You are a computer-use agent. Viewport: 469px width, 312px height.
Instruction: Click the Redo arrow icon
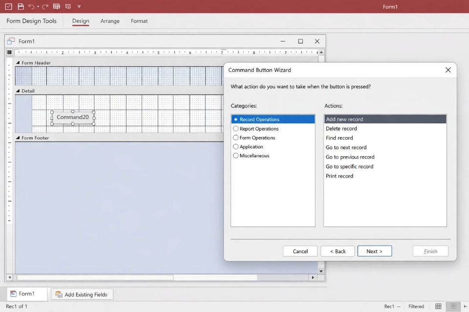coord(45,7)
